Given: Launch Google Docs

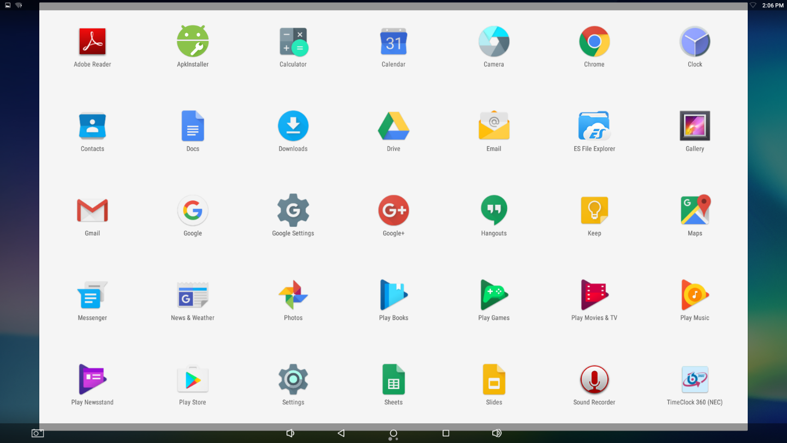Looking at the screenshot, I should [193, 126].
